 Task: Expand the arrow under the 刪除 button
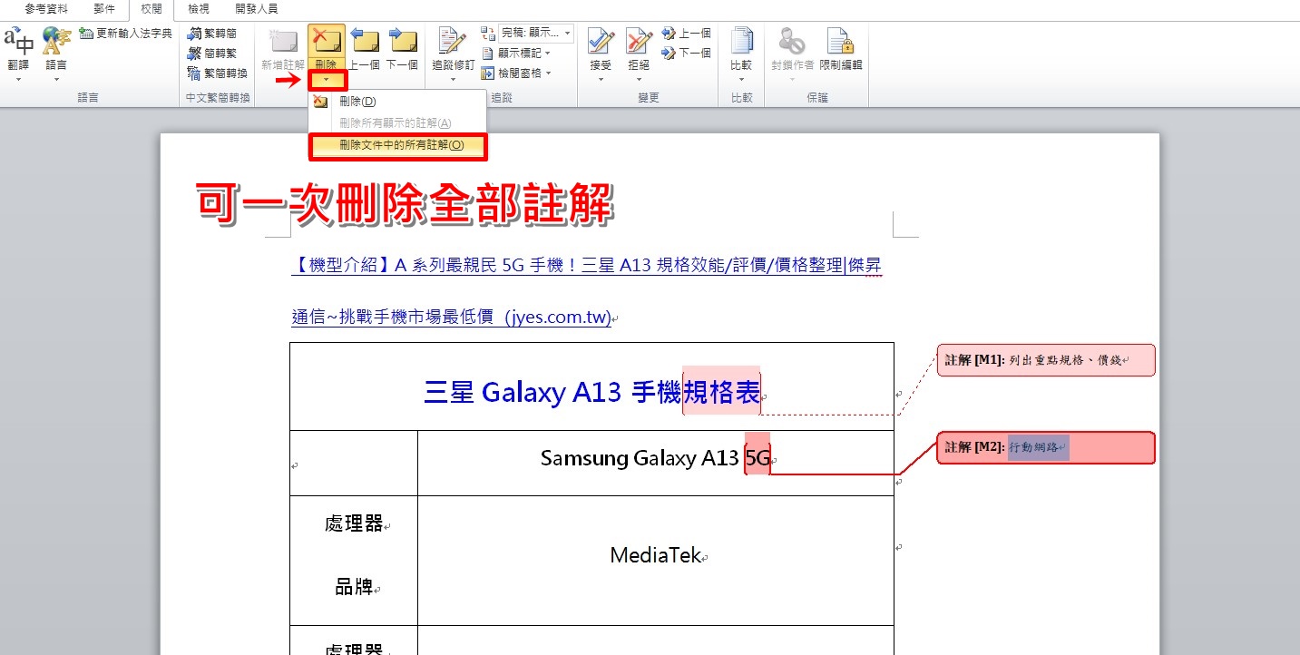(327, 80)
